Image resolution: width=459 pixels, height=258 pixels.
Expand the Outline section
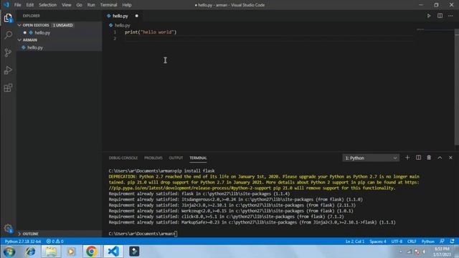point(19,234)
